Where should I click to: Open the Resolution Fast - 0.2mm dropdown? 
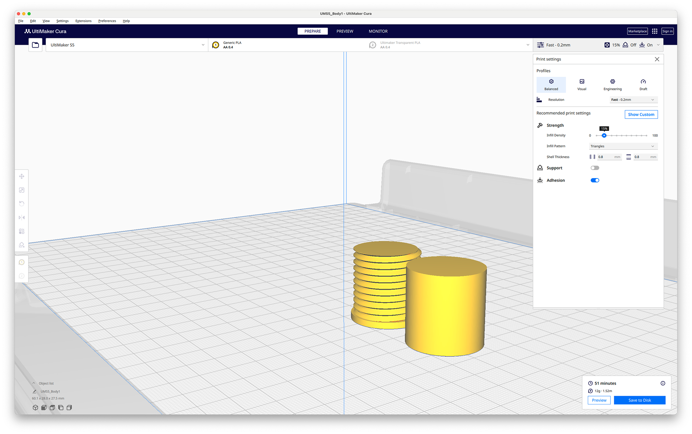tap(633, 100)
